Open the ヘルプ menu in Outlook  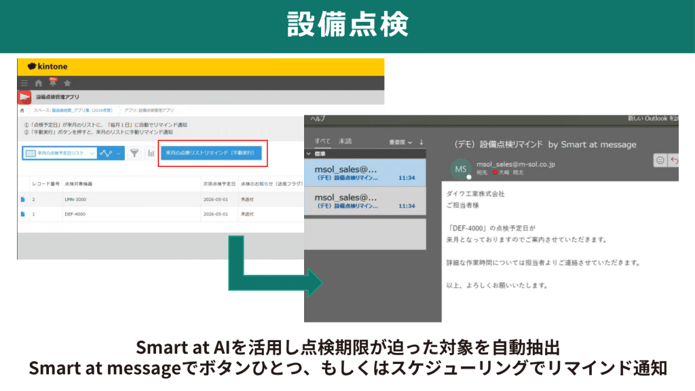[x=318, y=118]
